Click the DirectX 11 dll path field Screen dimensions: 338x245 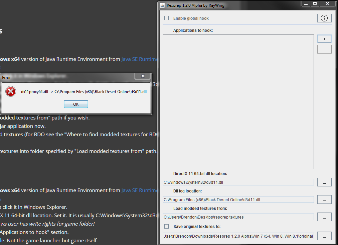pos(238,182)
